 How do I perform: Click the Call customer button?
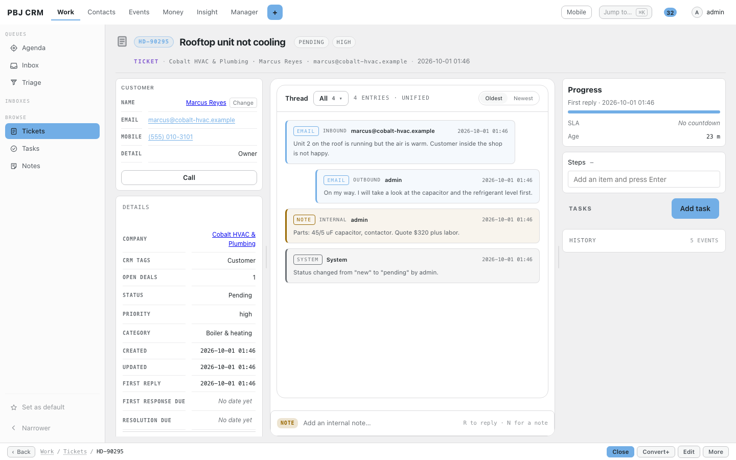[189, 178]
